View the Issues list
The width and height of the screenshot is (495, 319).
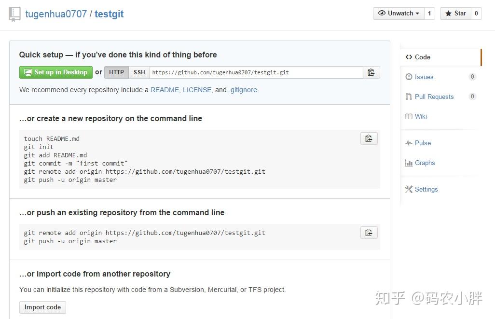[x=424, y=77]
